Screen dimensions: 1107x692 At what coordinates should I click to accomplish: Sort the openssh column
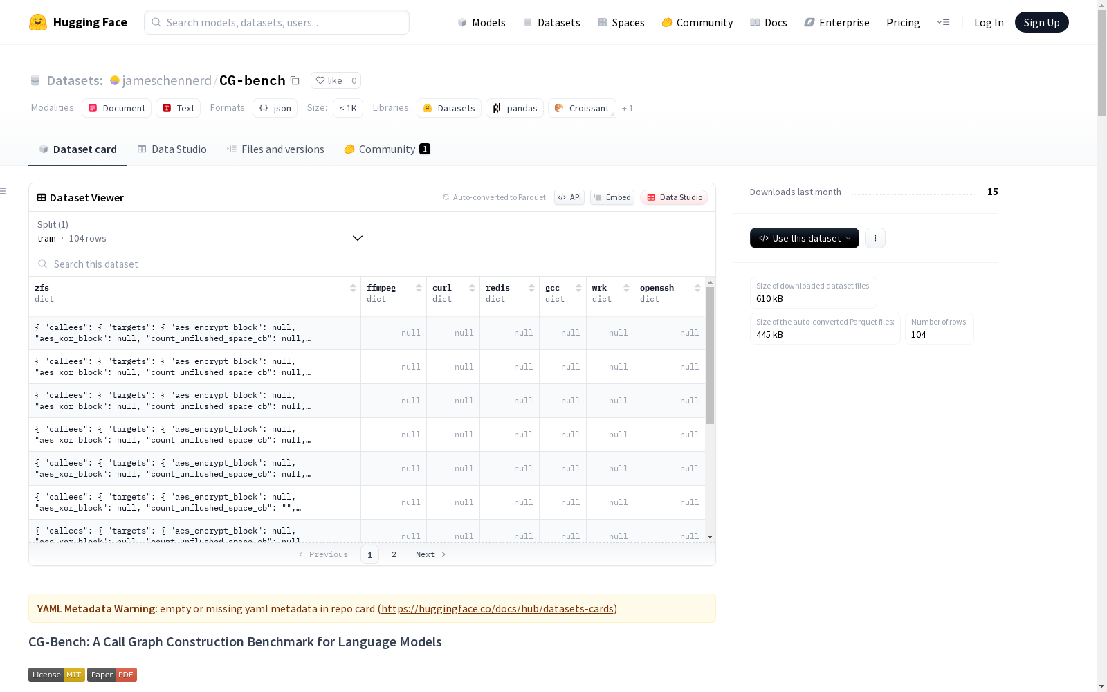point(697,288)
